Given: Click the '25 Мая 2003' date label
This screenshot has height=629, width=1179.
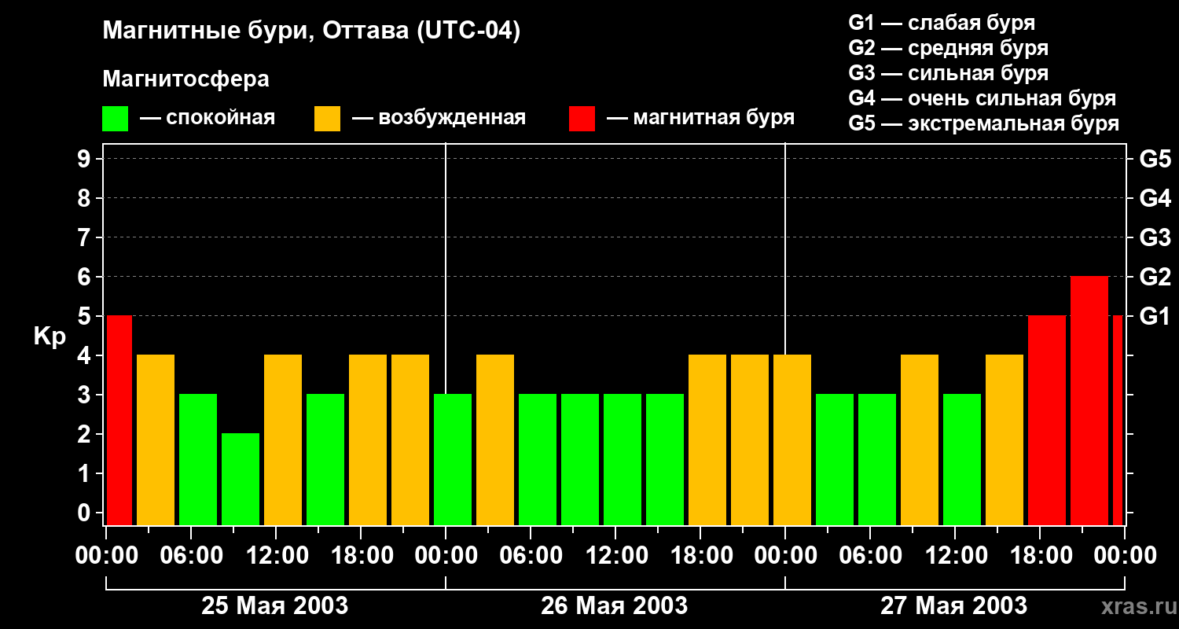Looking at the screenshot, I should click(274, 605).
